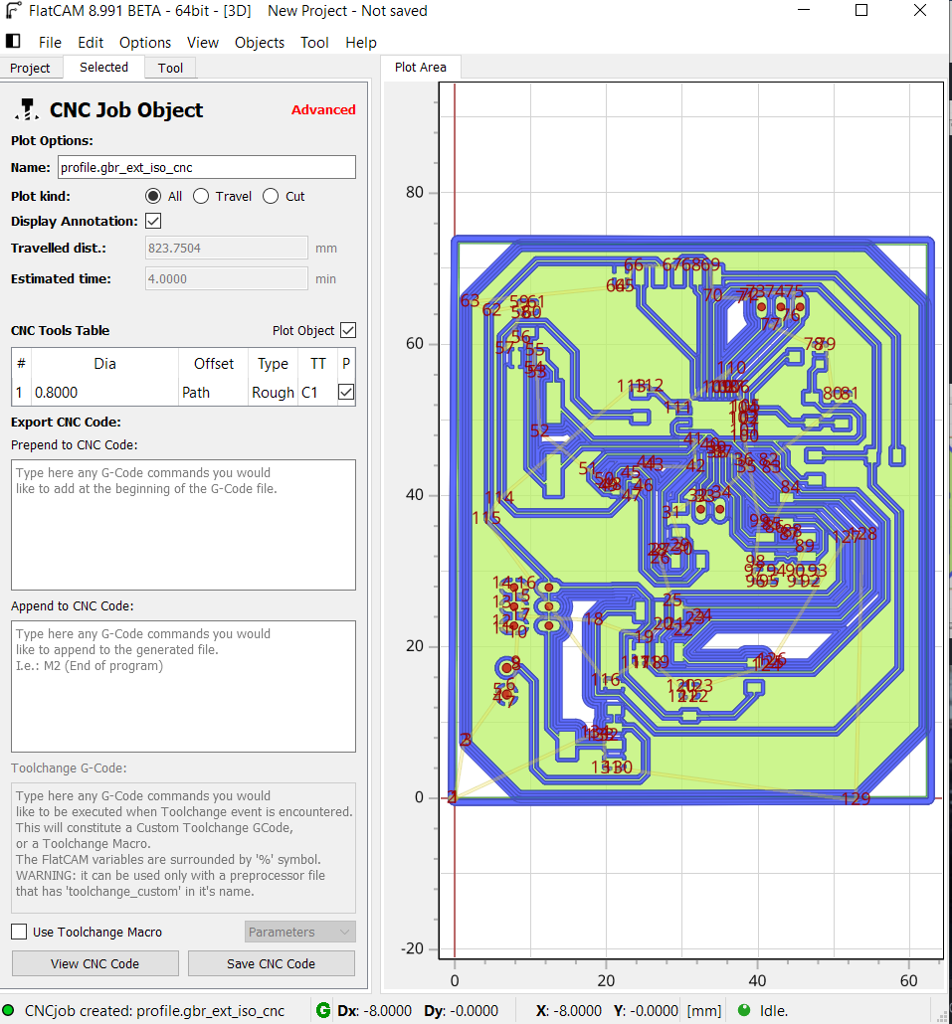The width and height of the screenshot is (952, 1024).
Task: Click the X coordinate readout in status bar
Action: [x=568, y=1011]
